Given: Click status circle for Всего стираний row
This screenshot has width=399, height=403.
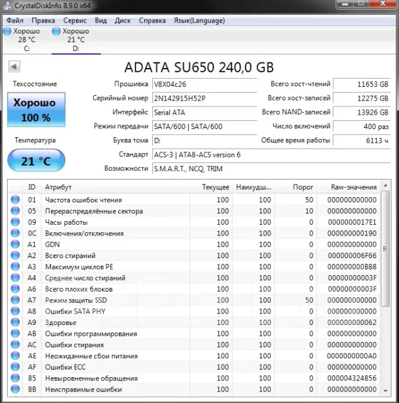Looking at the screenshot, I should 15,255.
